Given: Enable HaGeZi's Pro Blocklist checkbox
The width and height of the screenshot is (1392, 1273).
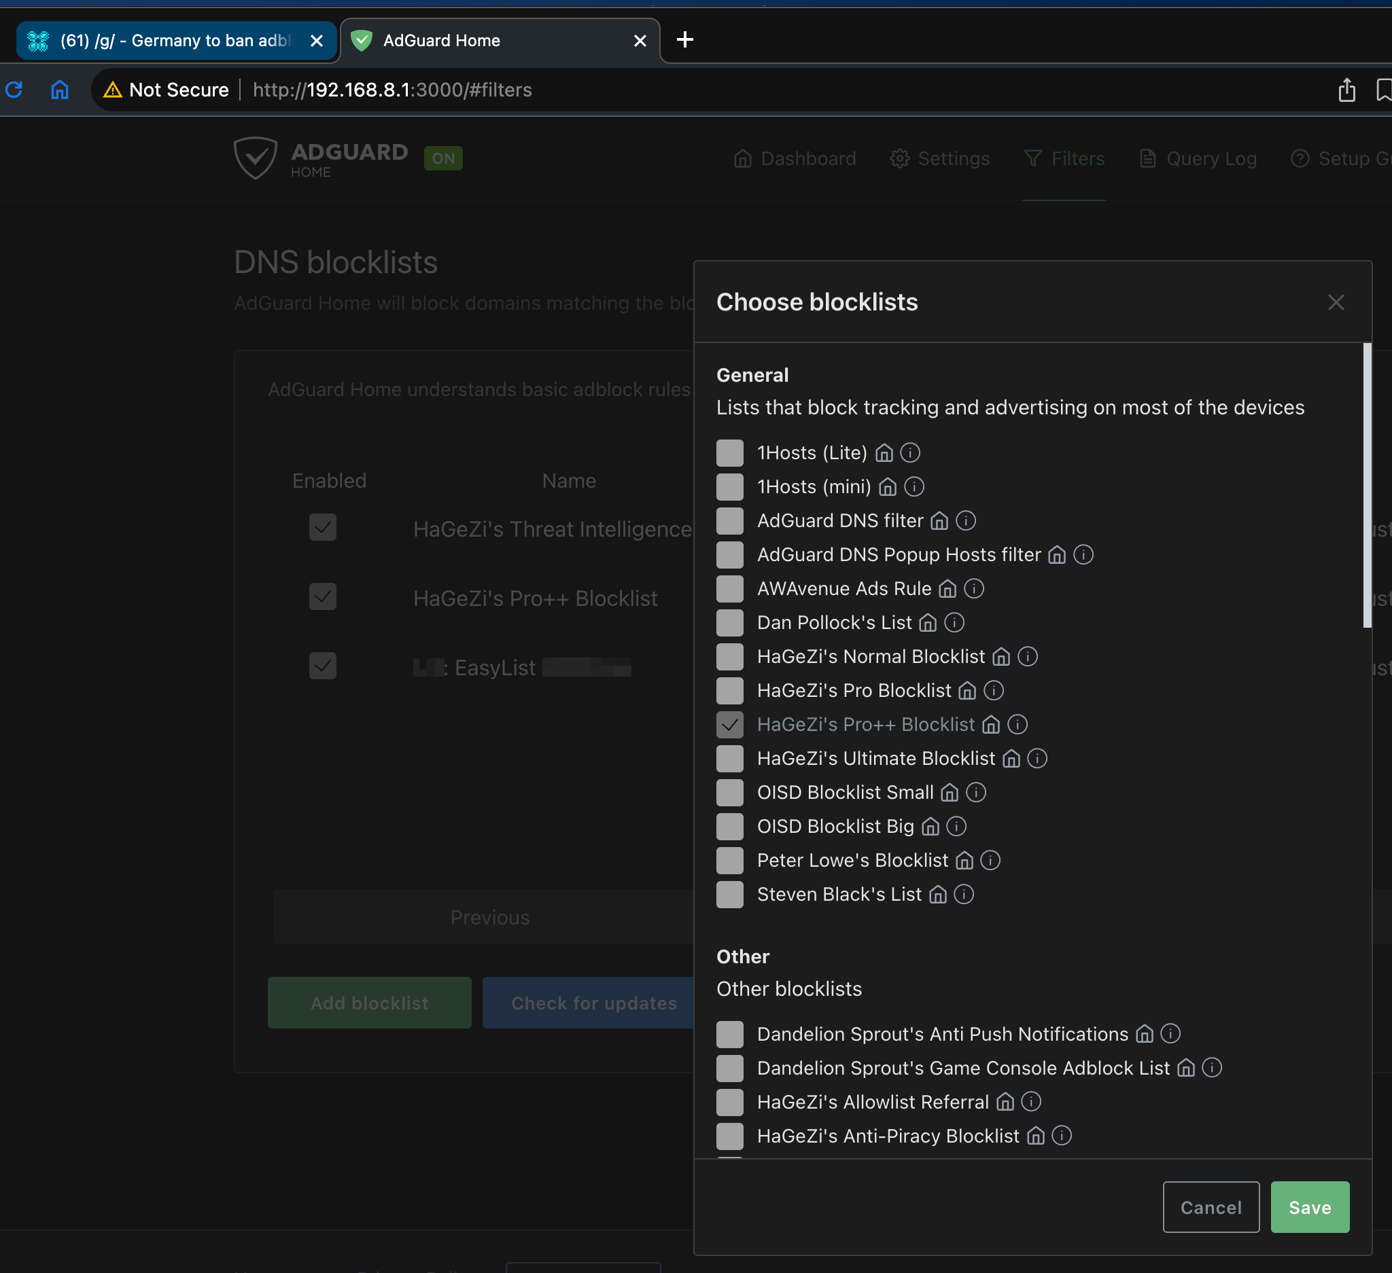Looking at the screenshot, I should click(729, 691).
